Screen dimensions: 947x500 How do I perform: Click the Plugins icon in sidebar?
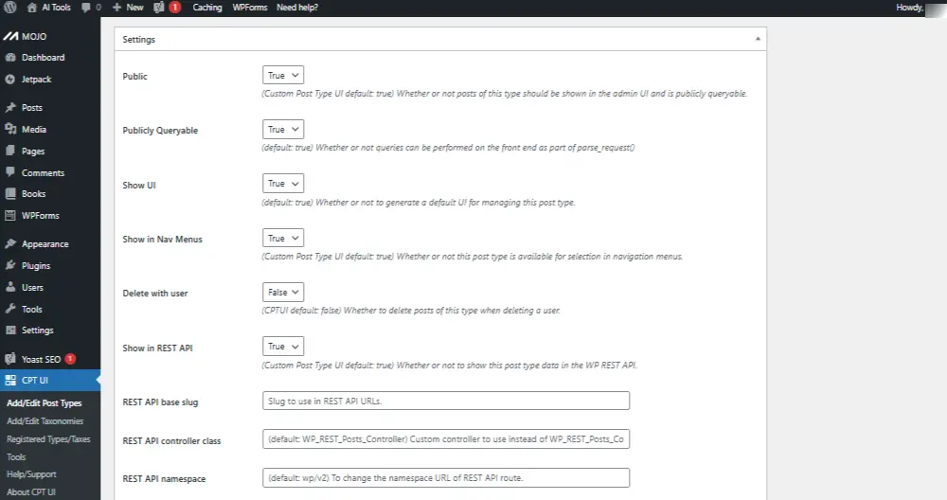10,266
